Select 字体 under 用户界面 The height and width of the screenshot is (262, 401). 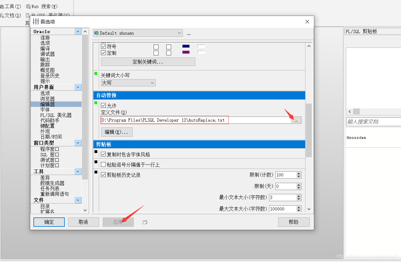pos(45,110)
